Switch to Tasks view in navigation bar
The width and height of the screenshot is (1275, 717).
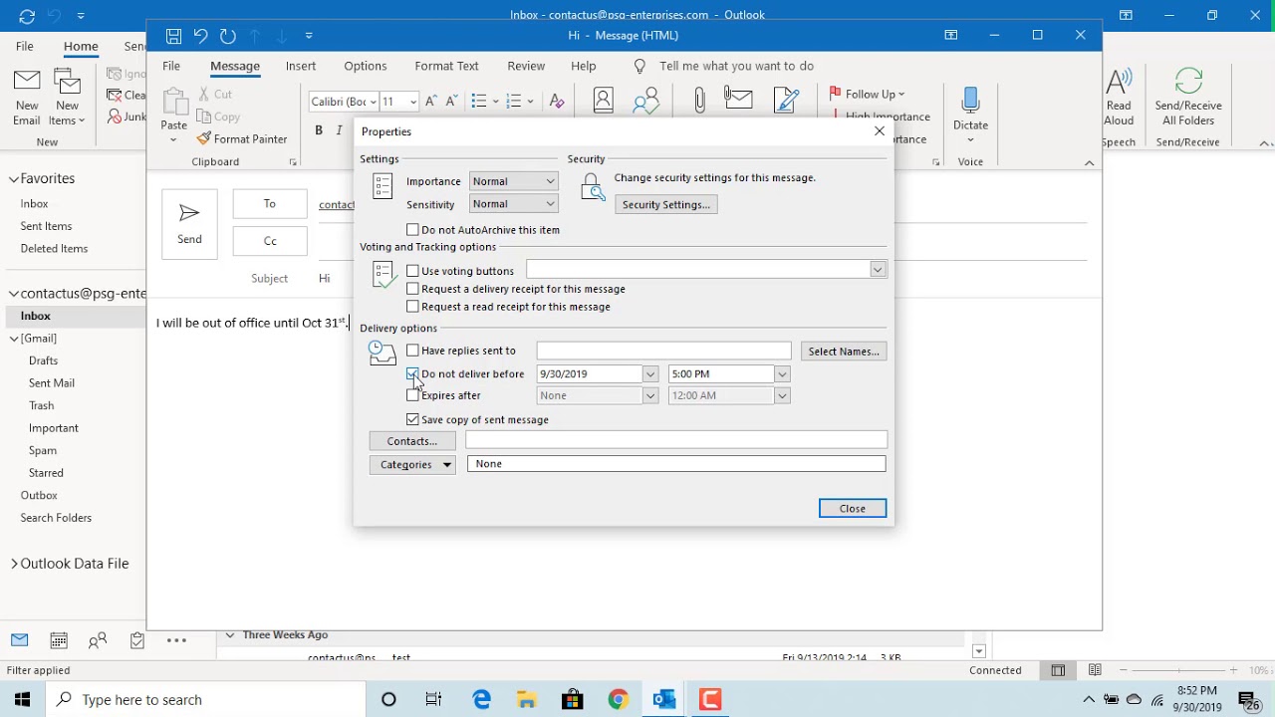pyautogui.click(x=137, y=640)
